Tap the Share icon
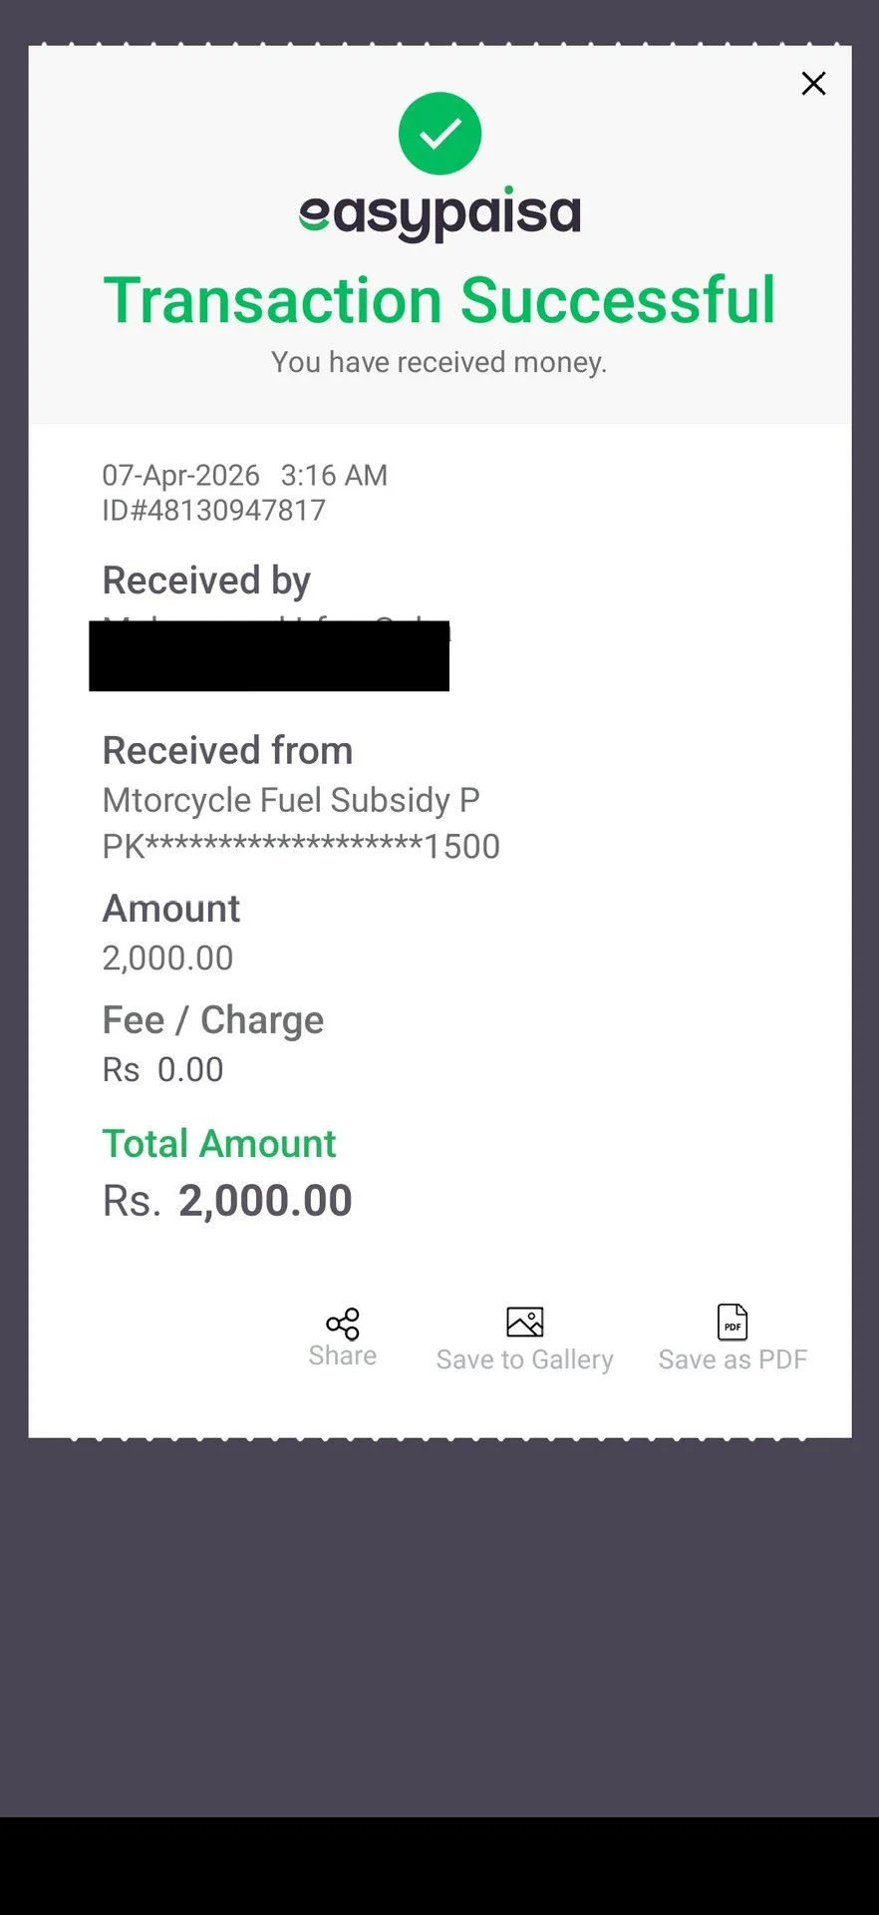Screen dimensions: 879x1915 click(x=342, y=1325)
